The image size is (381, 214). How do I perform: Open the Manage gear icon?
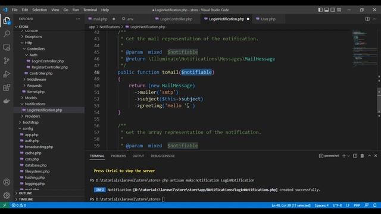(7, 196)
